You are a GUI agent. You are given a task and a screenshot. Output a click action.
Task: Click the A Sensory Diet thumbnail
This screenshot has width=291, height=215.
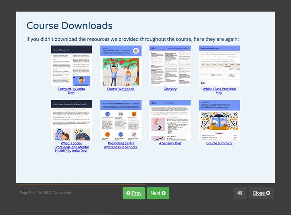click(170, 120)
